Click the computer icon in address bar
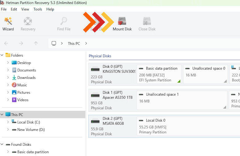 click(x=54, y=43)
